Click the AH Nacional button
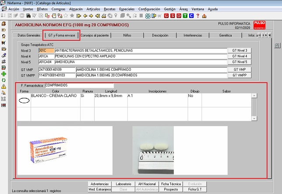Viewport: 282px width, 194px height. point(147,184)
